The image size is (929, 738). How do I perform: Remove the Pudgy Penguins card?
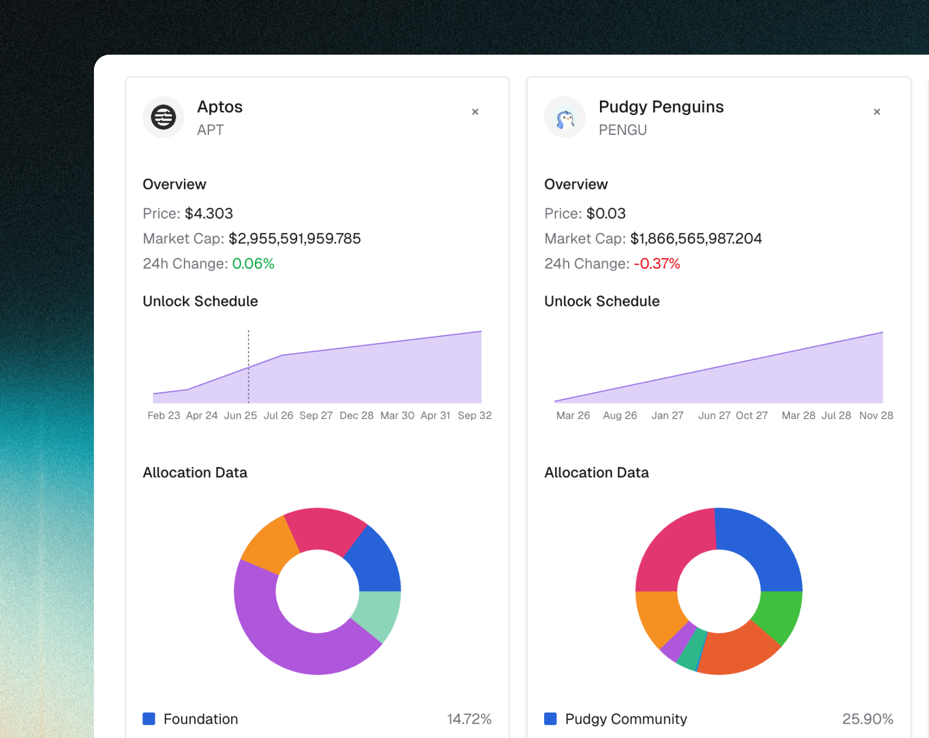(877, 112)
